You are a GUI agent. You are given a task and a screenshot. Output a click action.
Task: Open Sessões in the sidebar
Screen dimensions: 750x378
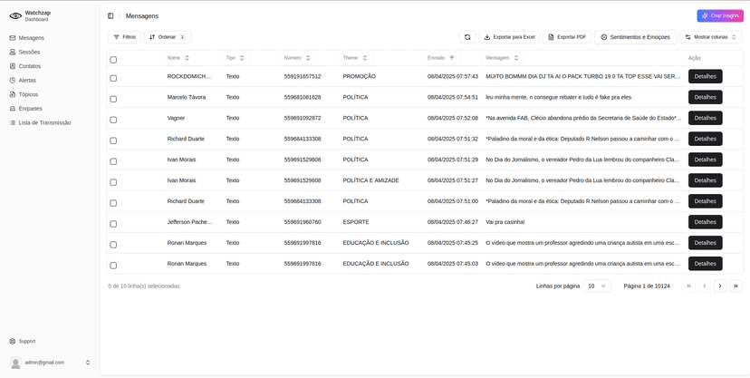pyautogui.click(x=29, y=52)
